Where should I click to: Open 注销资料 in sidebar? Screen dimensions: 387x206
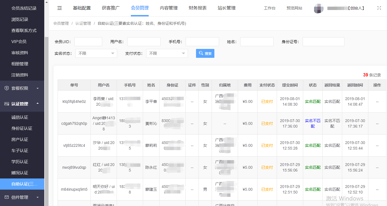coord(20,75)
